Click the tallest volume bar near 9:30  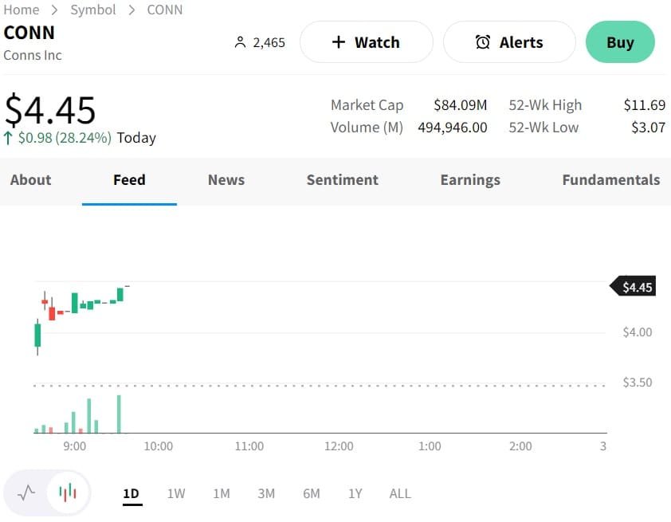coord(119,414)
